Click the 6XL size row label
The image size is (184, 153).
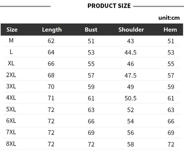[11, 121]
